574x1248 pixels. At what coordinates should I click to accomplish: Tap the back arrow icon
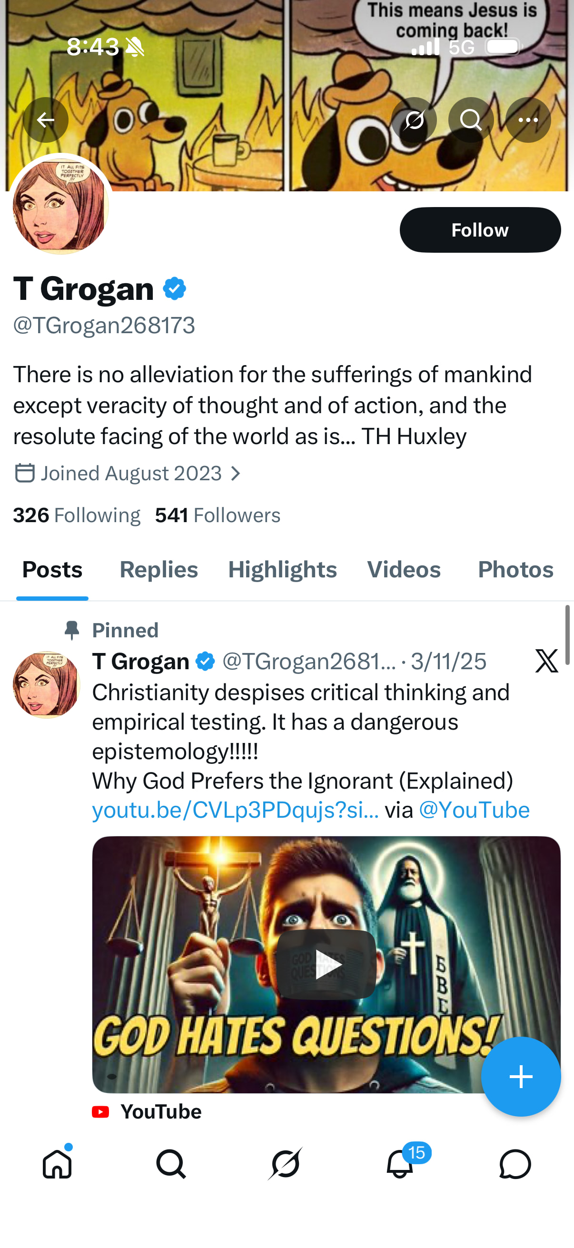click(x=46, y=119)
